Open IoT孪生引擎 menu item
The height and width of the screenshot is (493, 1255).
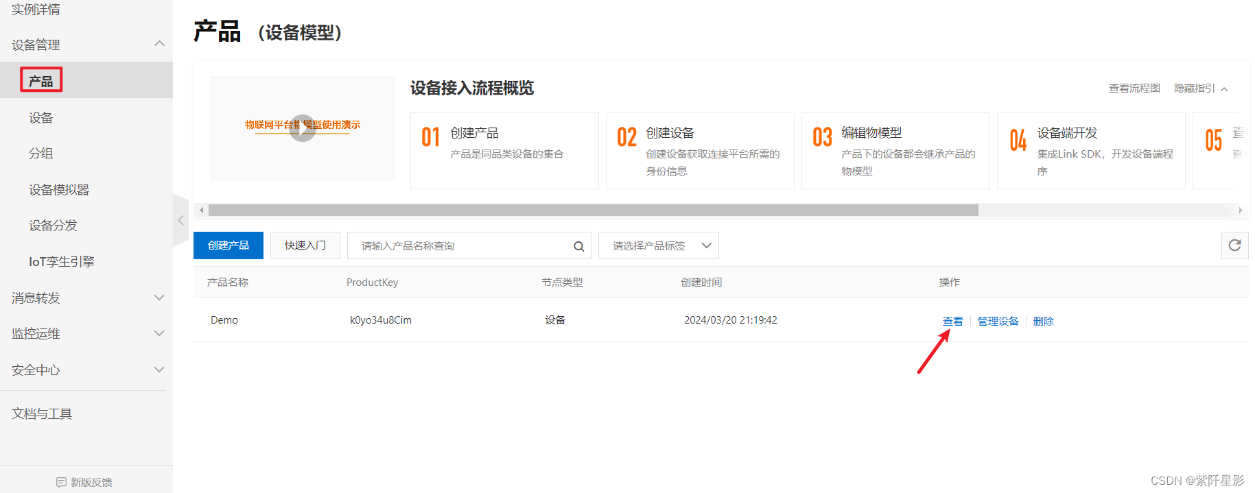pyautogui.click(x=62, y=262)
